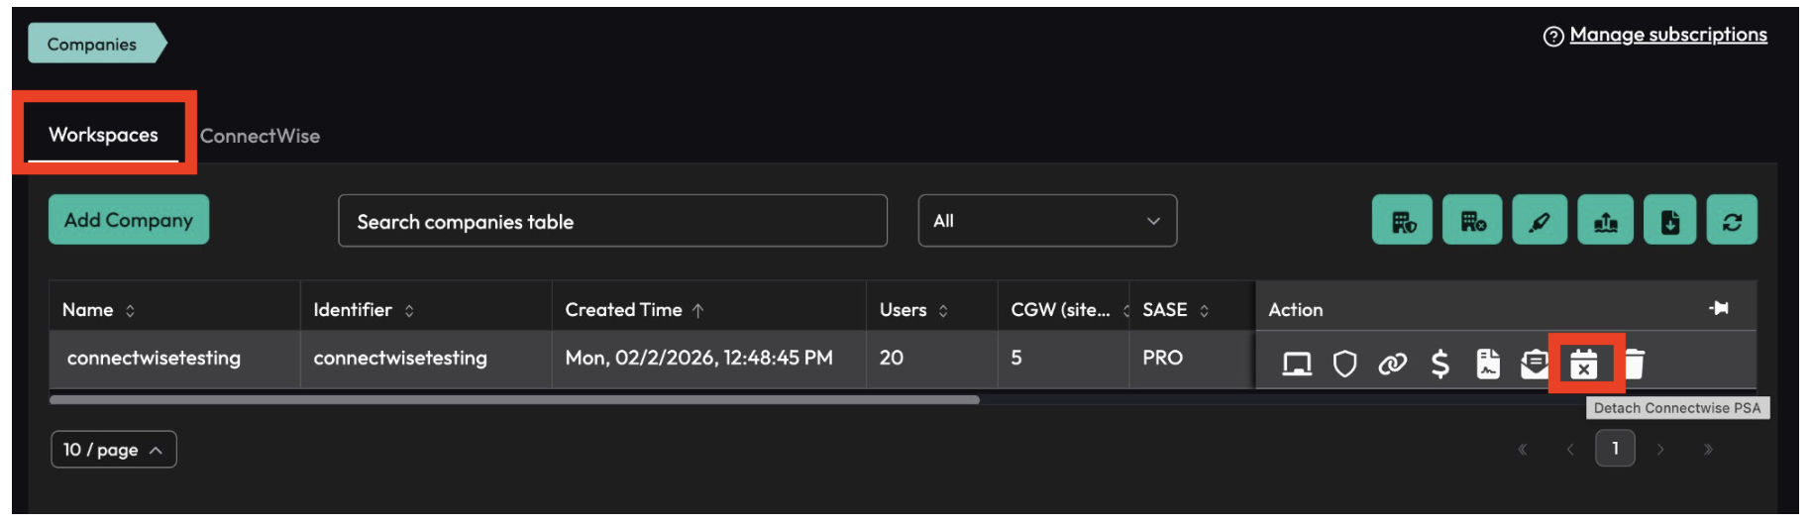Image resolution: width=1811 pixels, height=525 pixels.
Task: Click the green highlighter marker button
Action: 1539,221
